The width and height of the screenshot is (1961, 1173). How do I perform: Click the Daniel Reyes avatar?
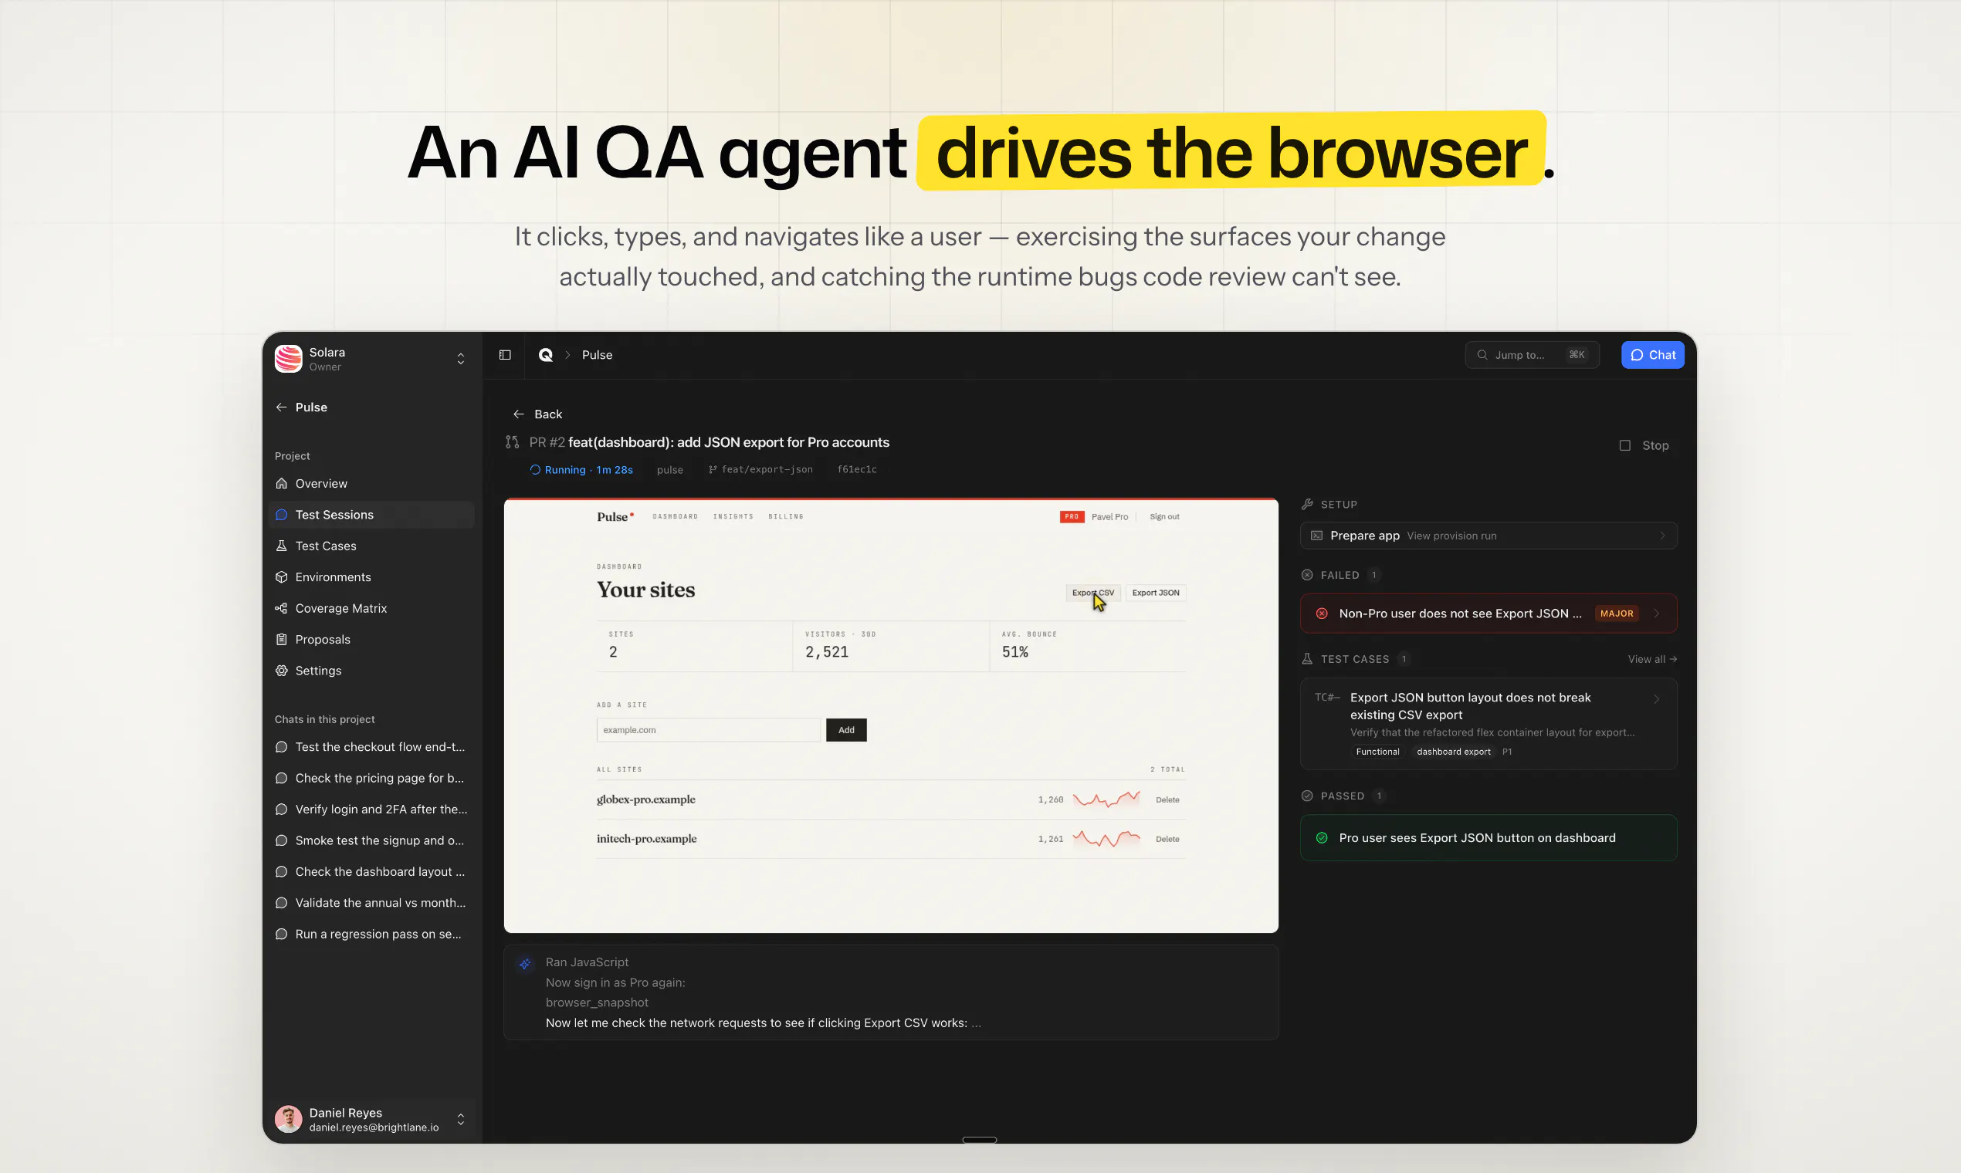coord(288,1119)
